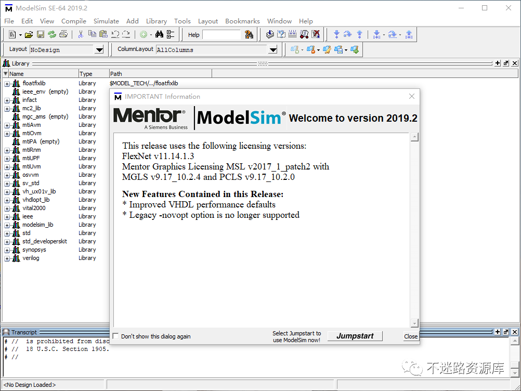This screenshot has width=521, height=391.
Task: Click the green Reload icon
Action: tap(52, 34)
